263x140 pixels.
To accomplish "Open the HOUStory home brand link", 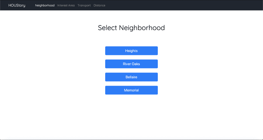I will (x=17, y=5).
